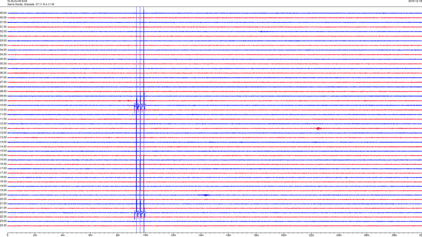Click the "22:00" time label
This screenshot has width=422, height=237.
tap(3, 212)
